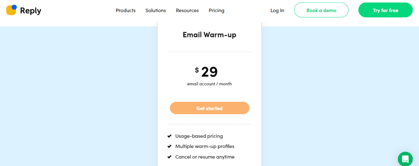Expand the Solutions menu
Screen dimensions: 419x166
(155, 10)
